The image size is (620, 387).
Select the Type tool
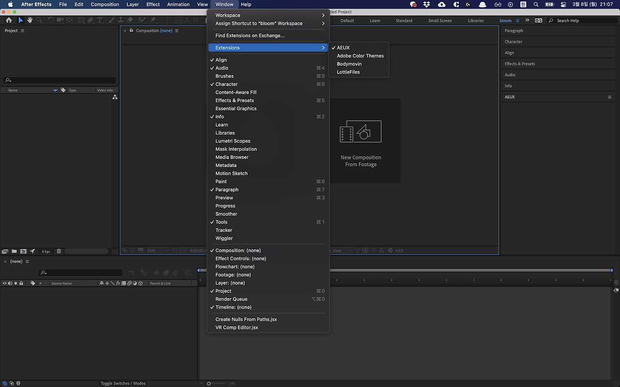(100, 20)
